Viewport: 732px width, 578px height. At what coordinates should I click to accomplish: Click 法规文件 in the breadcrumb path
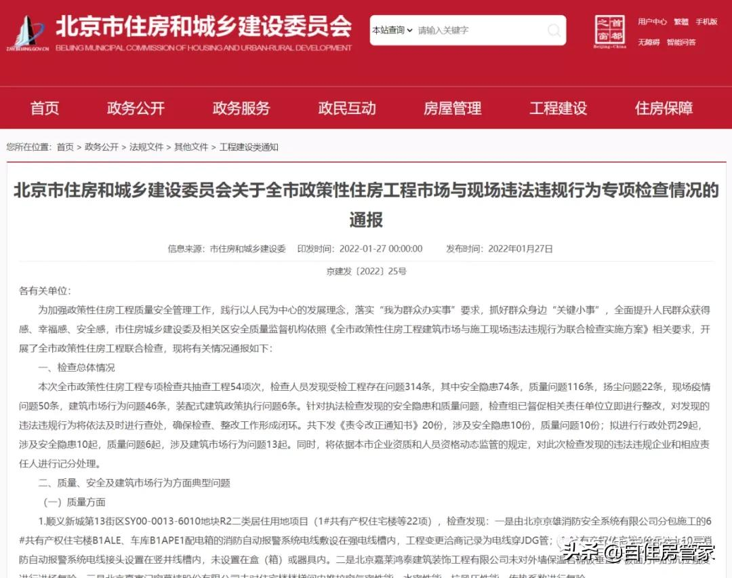(x=146, y=147)
